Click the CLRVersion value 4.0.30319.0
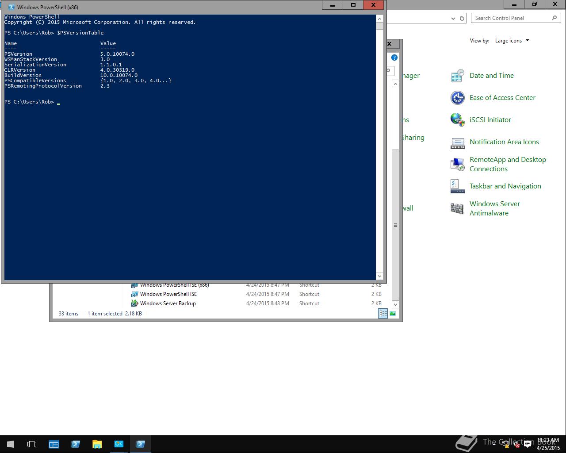Screen dimensions: 566x453 point(117,70)
